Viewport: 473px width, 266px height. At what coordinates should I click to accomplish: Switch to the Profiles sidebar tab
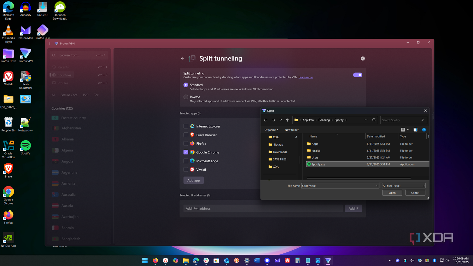[x=79, y=83]
